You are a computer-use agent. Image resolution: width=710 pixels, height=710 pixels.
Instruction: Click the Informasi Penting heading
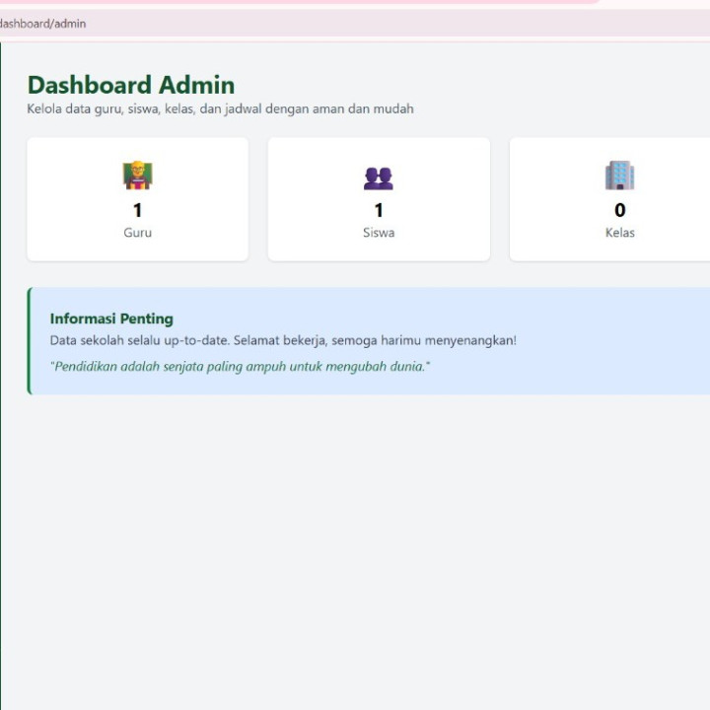[x=111, y=319]
